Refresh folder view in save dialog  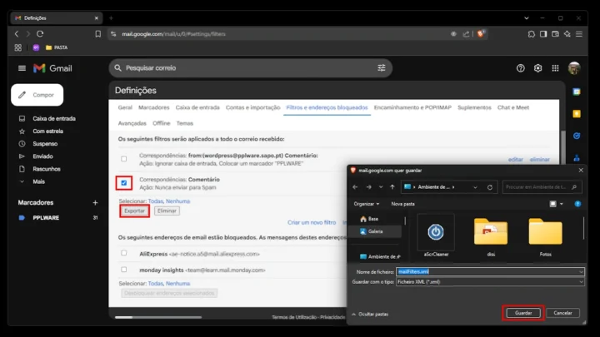pos(490,187)
